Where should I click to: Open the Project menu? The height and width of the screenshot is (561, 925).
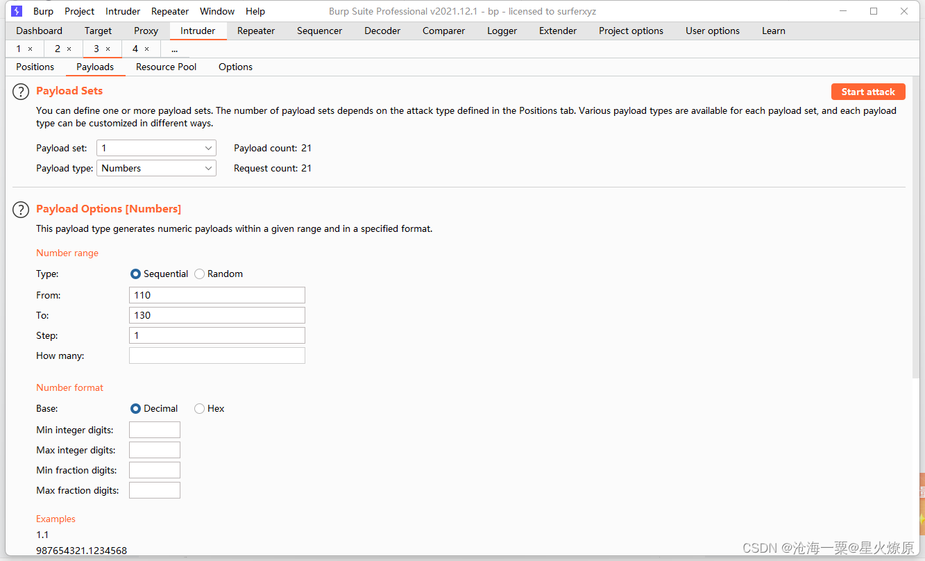pos(79,11)
